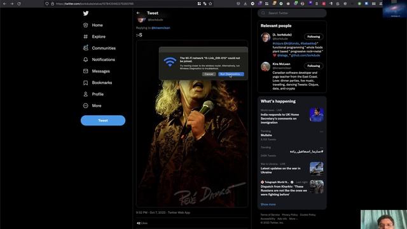
Task: View the tweet's 42 Likes
Action: point(142,223)
